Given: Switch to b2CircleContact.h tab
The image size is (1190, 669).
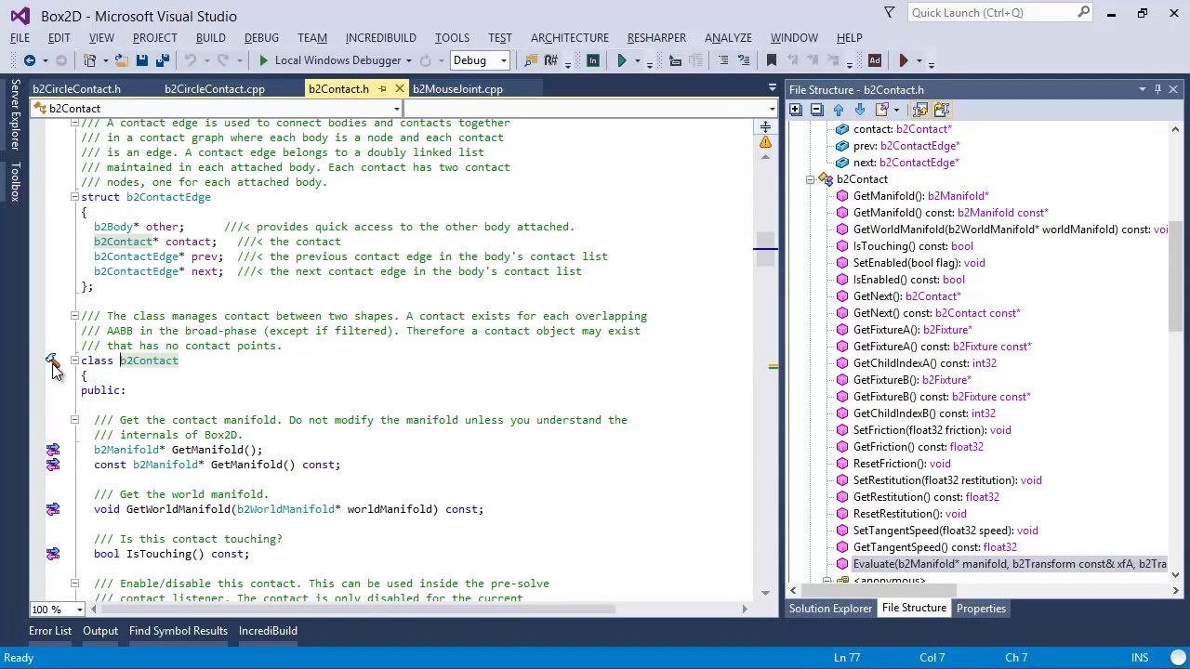Looking at the screenshot, I should tap(77, 89).
